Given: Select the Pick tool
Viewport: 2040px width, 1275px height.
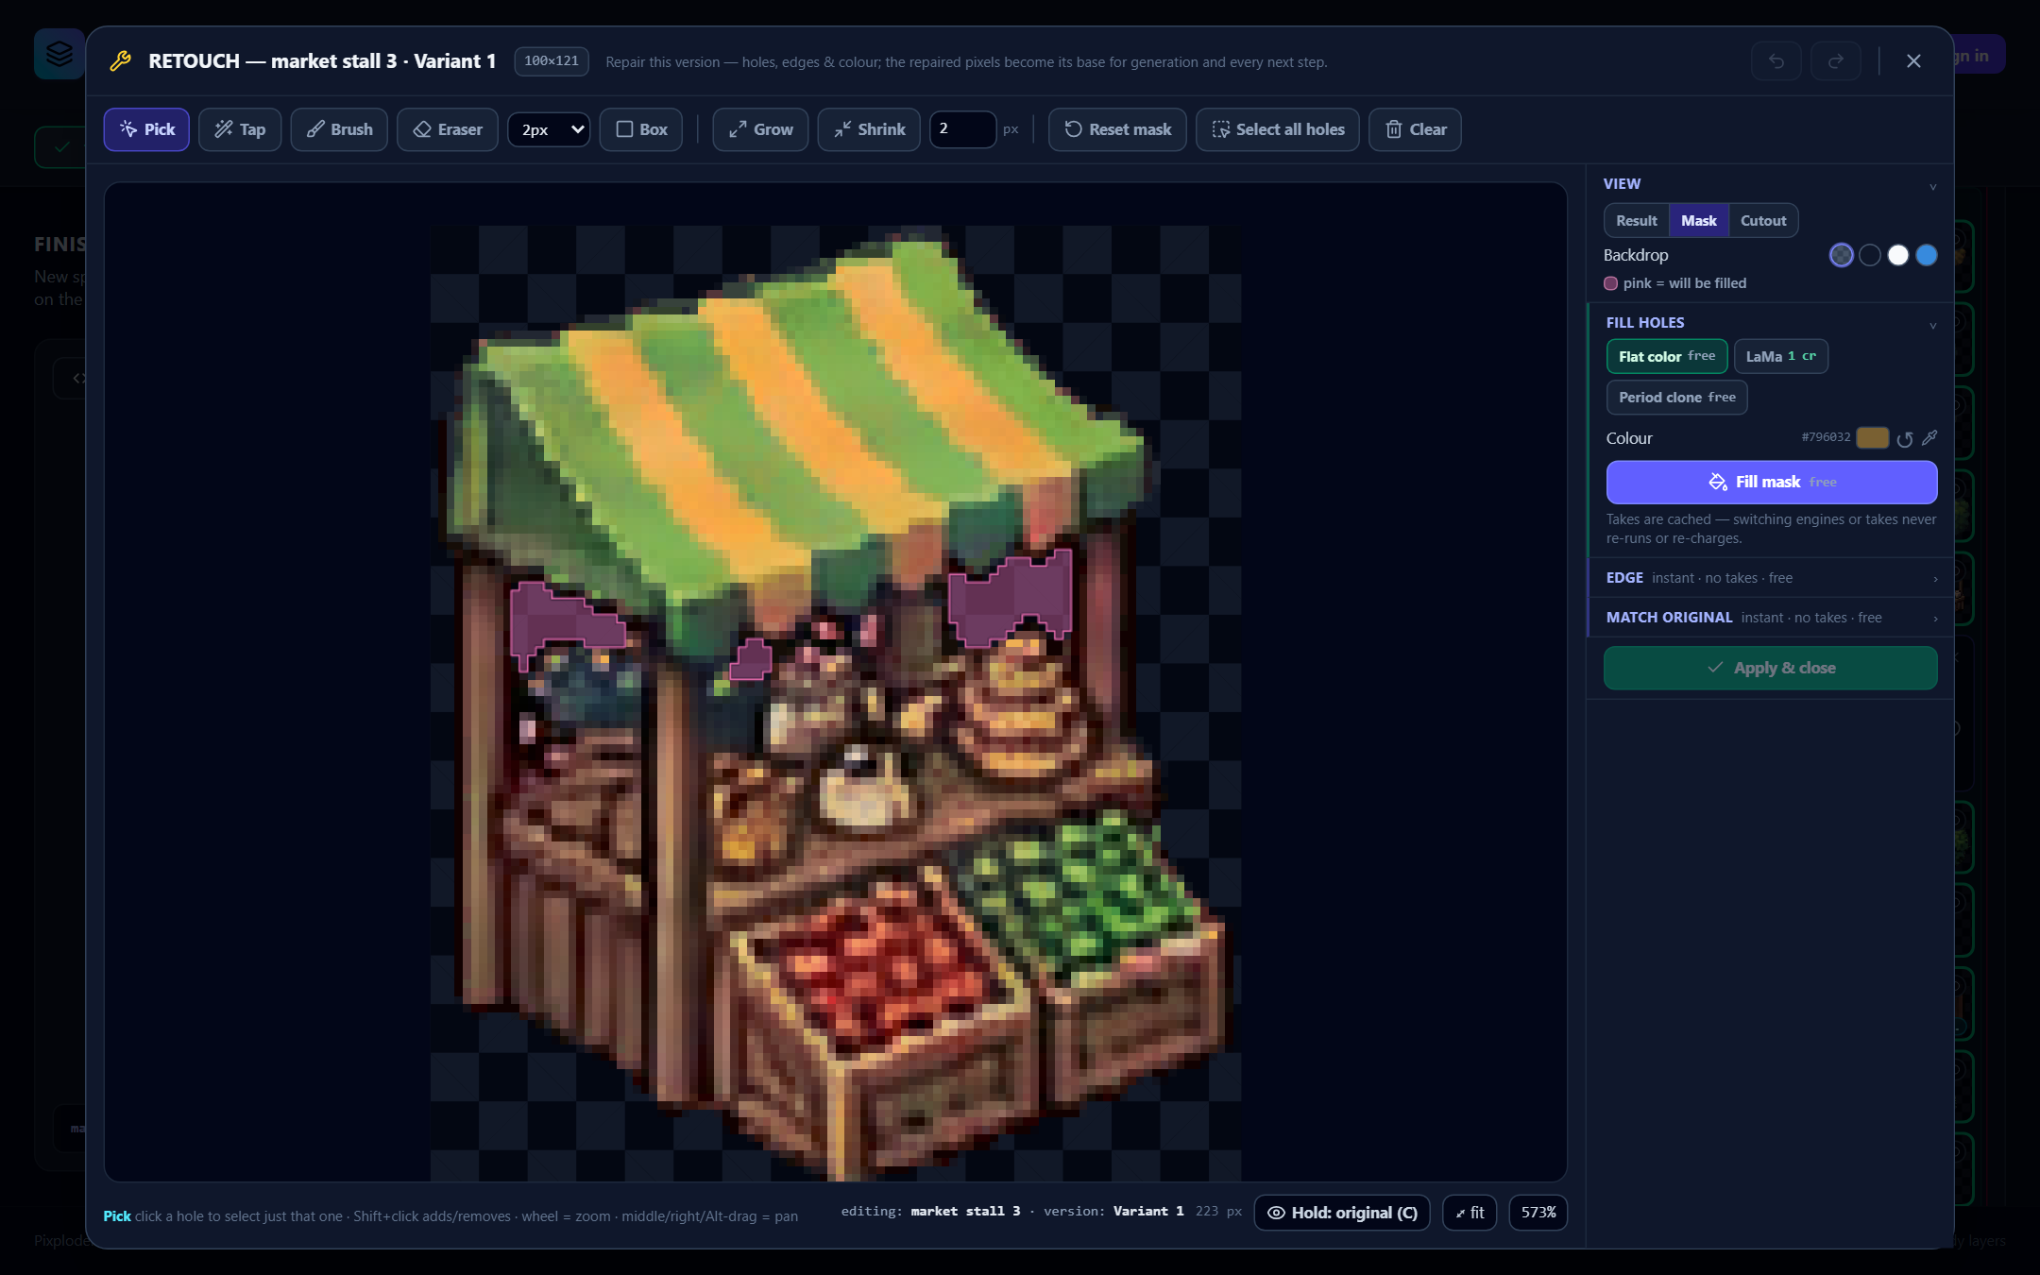Looking at the screenshot, I should point(146,129).
